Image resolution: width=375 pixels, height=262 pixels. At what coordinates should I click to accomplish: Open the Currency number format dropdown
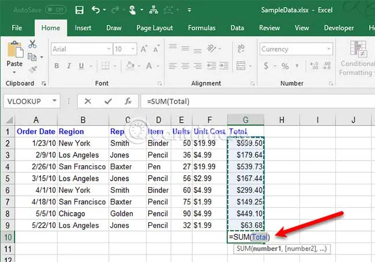pyautogui.click(x=329, y=49)
